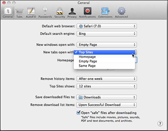Open the Advanced preferences pane

pyautogui.click(x=121, y=13)
